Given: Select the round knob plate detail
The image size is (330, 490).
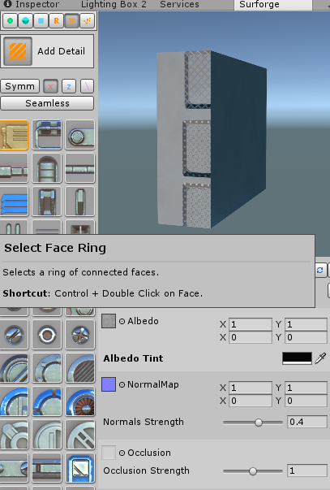Looking at the screenshot, I should point(79,135).
